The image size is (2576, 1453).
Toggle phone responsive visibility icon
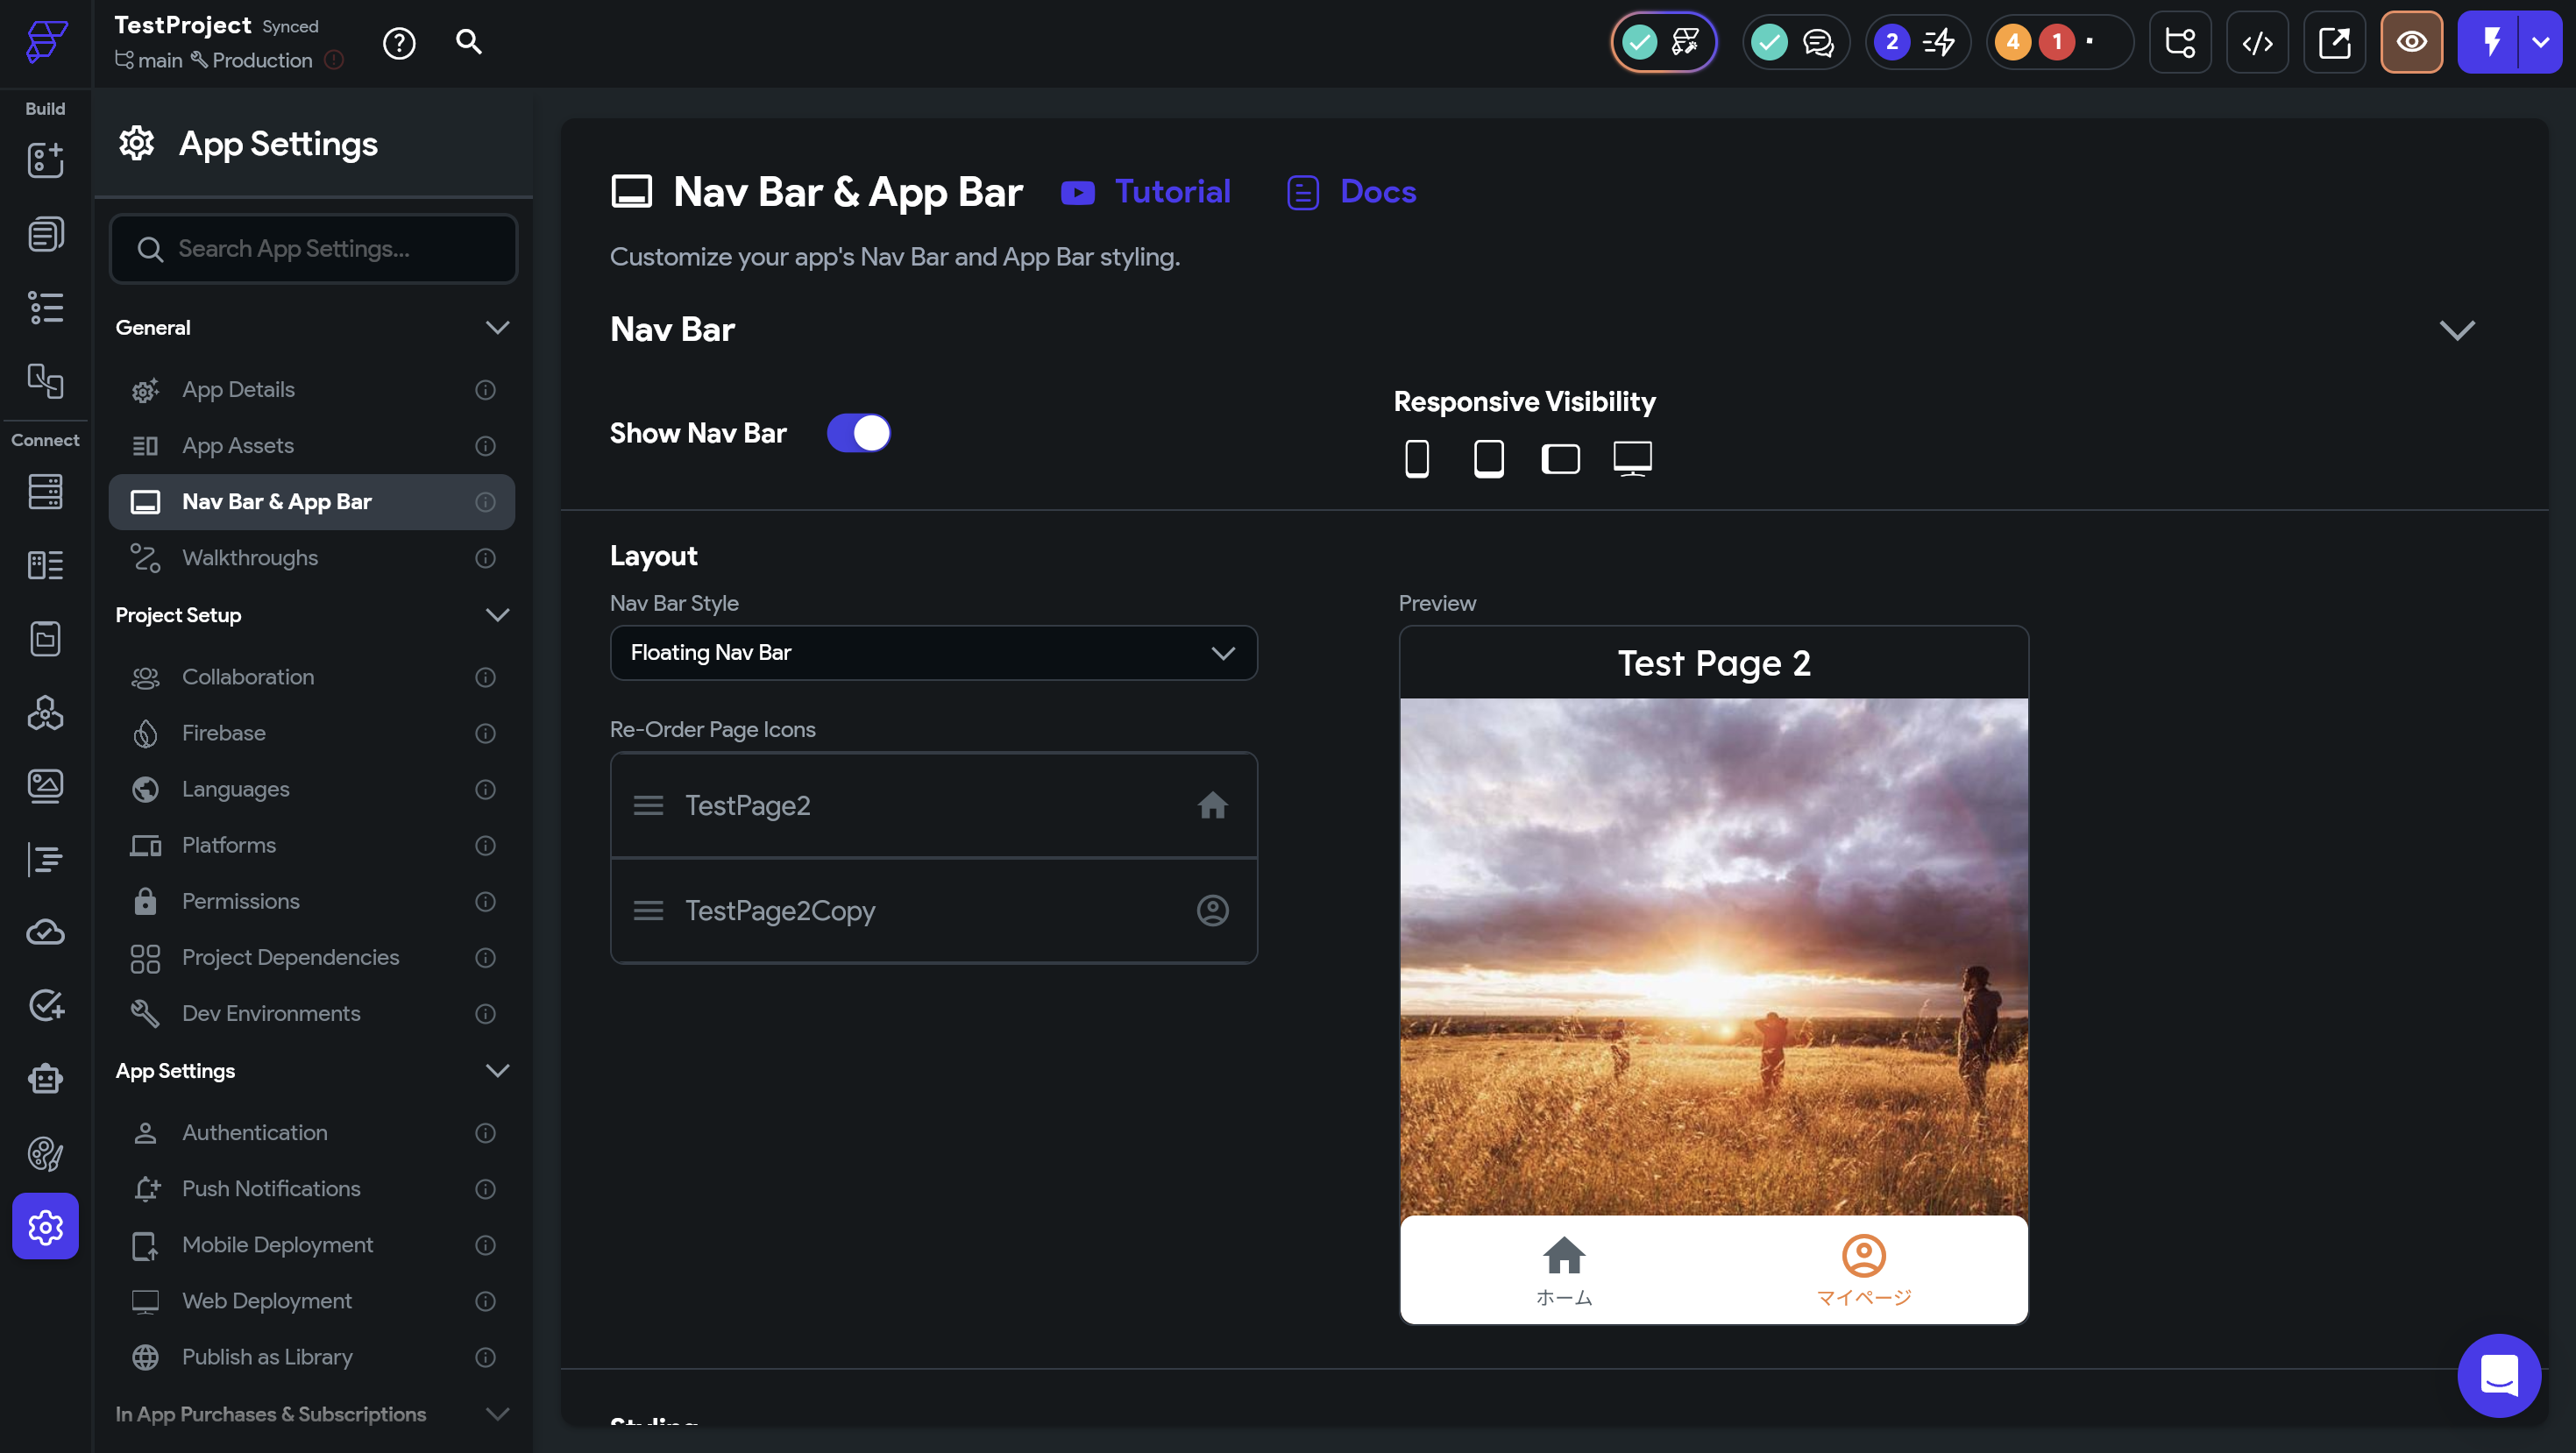click(x=1416, y=459)
